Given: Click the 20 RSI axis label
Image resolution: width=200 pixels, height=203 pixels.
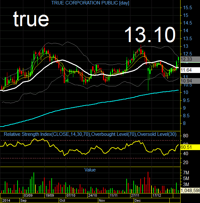Looking at the screenshot, I should coord(186,163).
